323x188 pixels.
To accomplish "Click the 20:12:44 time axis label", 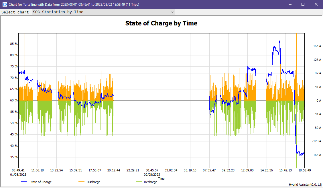I will [x=114, y=170].
